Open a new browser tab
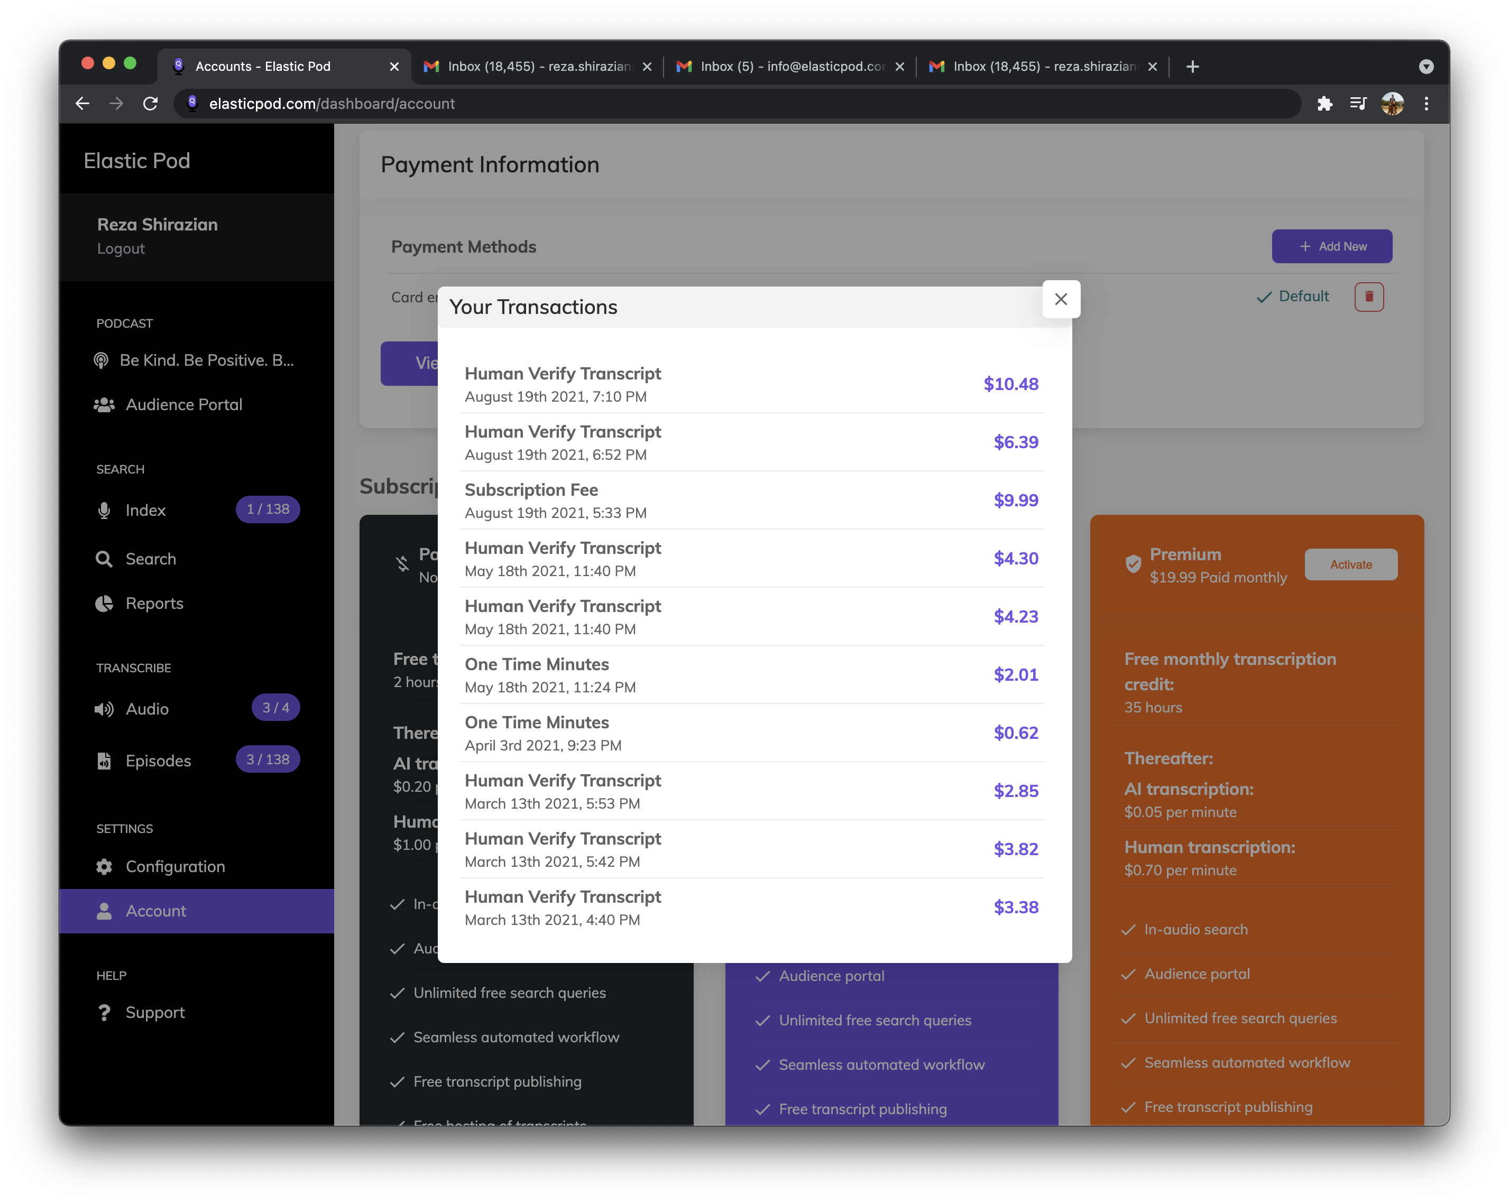This screenshot has height=1204, width=1509. 1193,67
